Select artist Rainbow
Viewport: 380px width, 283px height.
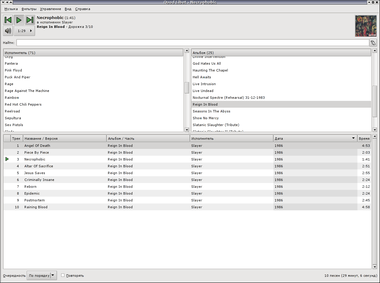tap(93, 98)
